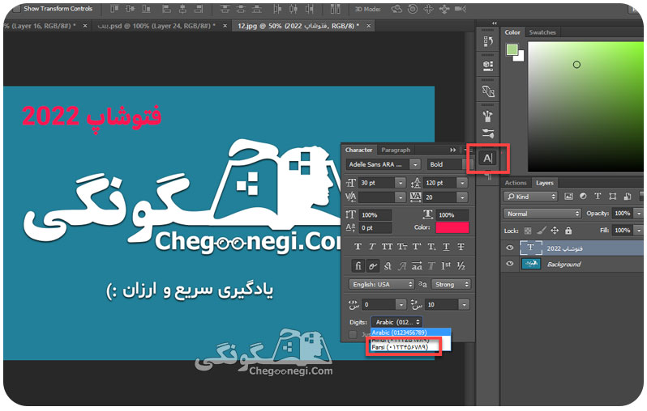Lock layer position move icon
This screenshot has height=411, width=647.
click(x=555, y=231)
